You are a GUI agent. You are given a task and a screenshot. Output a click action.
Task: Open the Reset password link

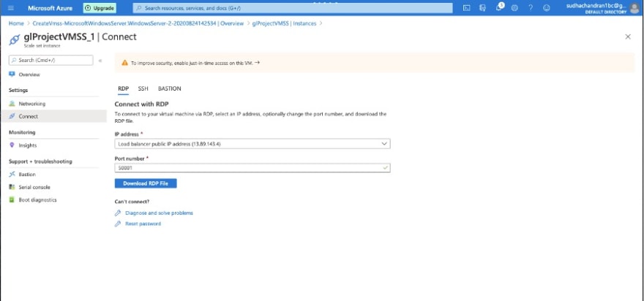pyautogui.click(x=143, y=224)
